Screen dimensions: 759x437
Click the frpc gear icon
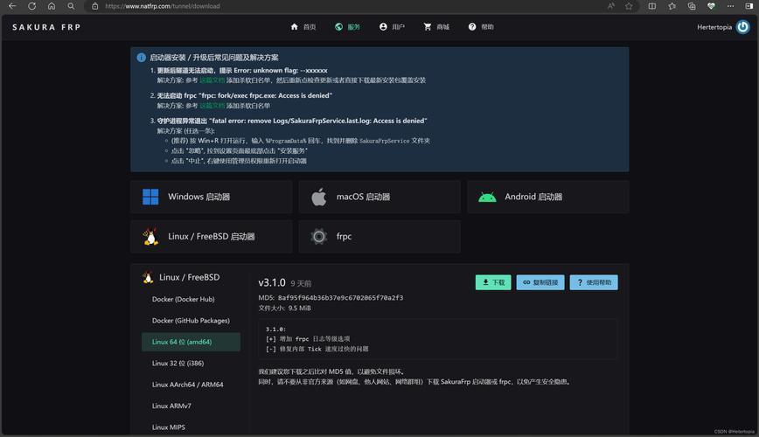coord(319,237)
